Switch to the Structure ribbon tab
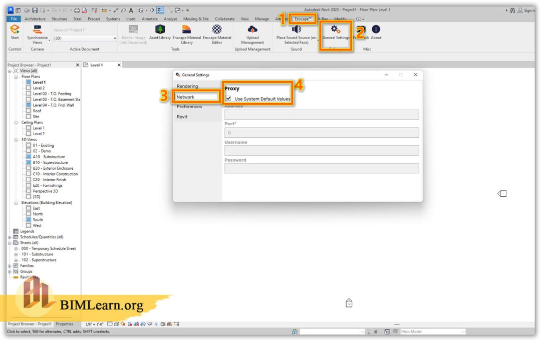Screen dimensions: 541x341 (59, 19)
